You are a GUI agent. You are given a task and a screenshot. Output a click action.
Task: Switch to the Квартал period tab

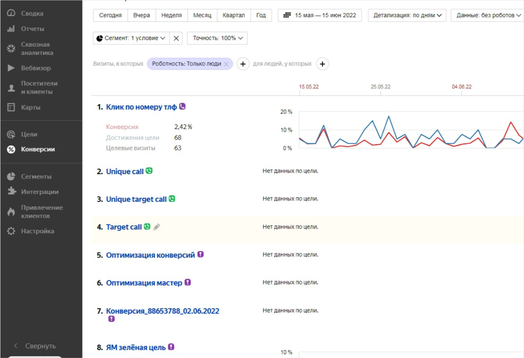[x=234, y=15]
